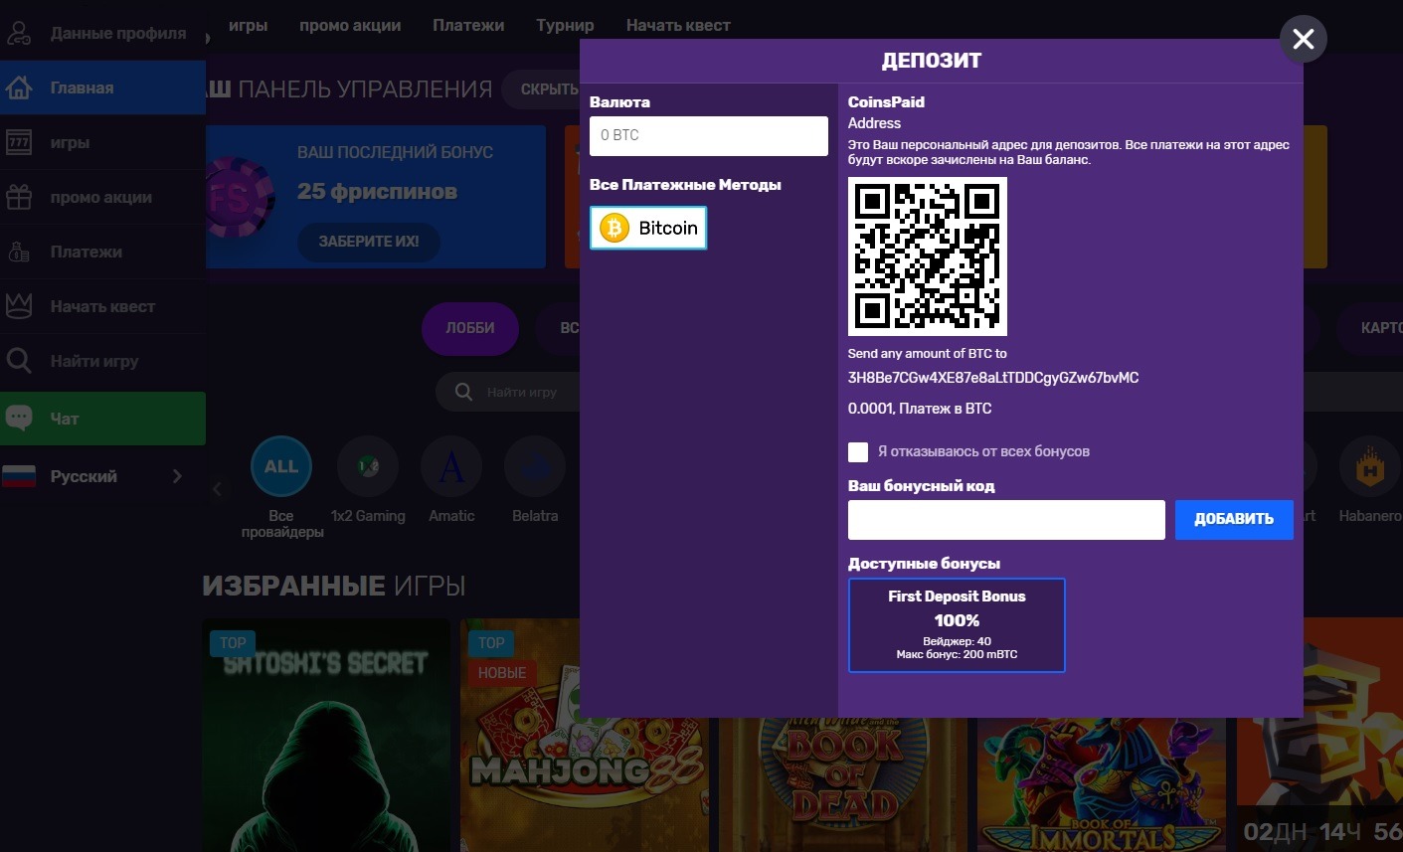Click the search icon in game search bar
Screen dimensions: 1403x852
click(x=463, y=392)
